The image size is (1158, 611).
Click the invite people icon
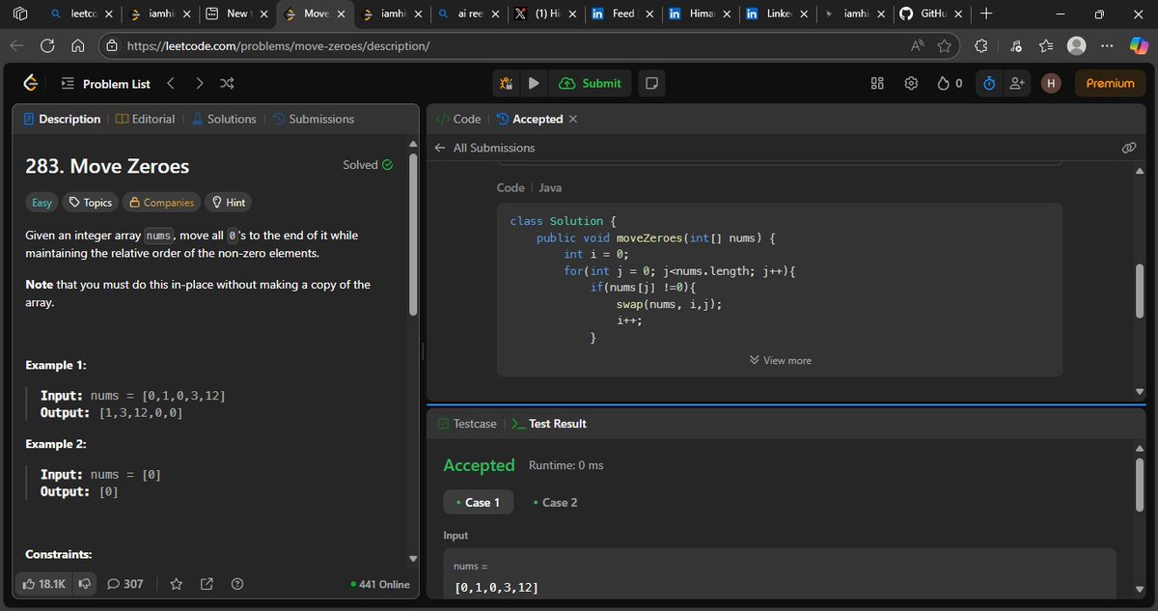tap(1017, 84)
